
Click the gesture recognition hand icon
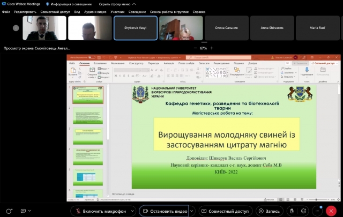(x=291, y=211)
